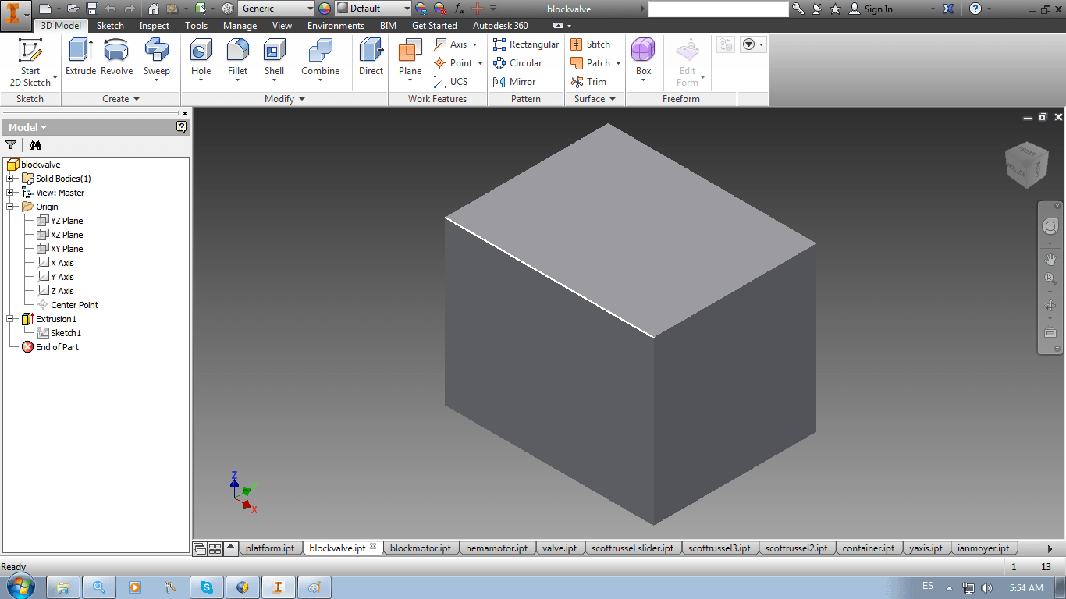Open the navigation wheel tool

tap(1050, 226)
